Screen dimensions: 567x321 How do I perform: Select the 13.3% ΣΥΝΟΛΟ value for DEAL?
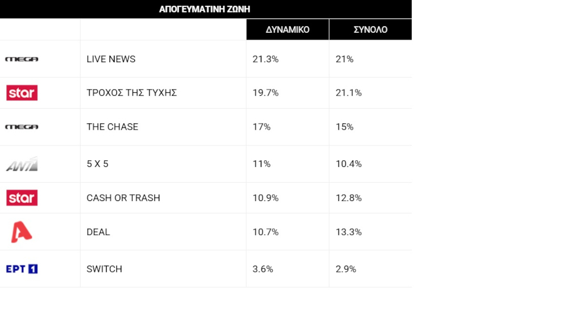coord(349,232)
